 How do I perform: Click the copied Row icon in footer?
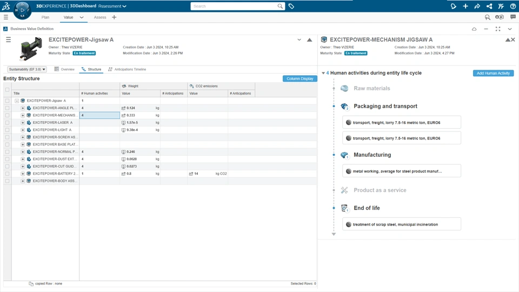[x=31, y=284]
